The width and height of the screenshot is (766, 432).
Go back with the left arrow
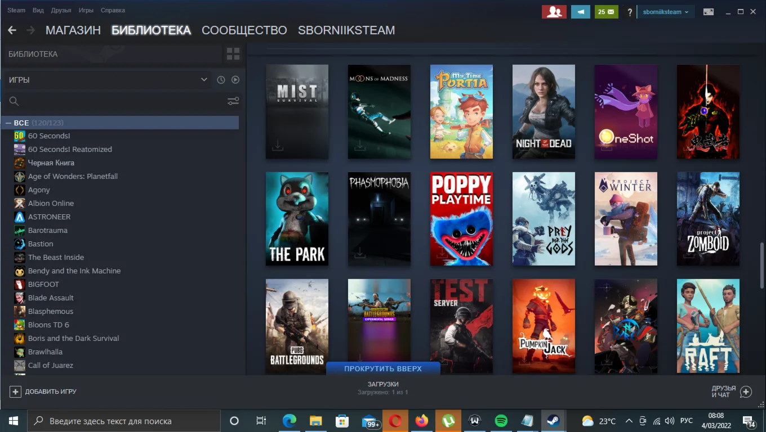(x=12, y=30)
